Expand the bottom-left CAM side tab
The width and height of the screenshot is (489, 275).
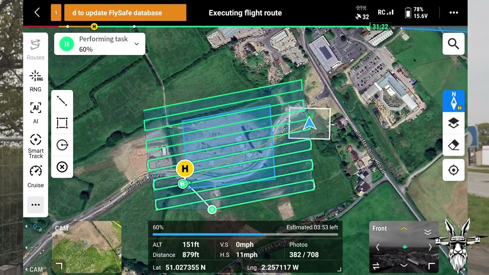point(34,269)
